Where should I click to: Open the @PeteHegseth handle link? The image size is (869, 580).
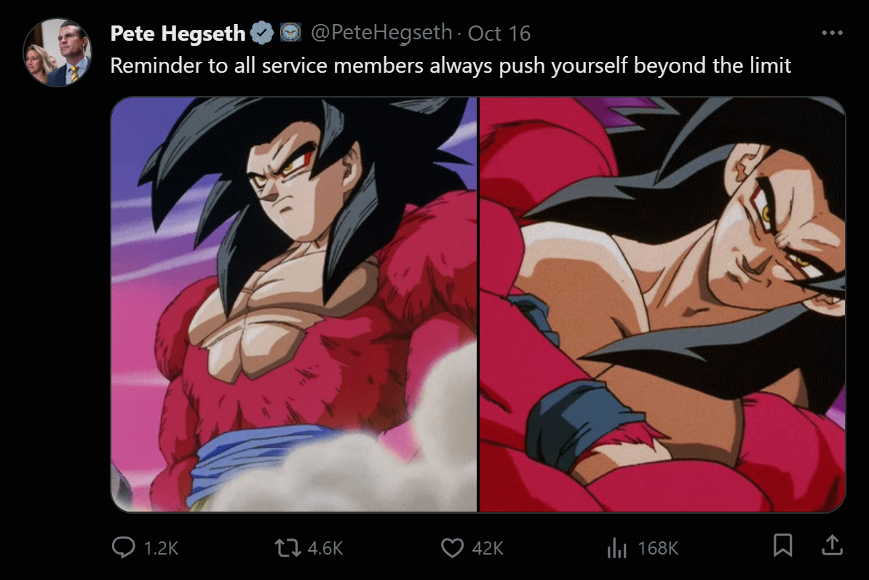click(381, 33)
